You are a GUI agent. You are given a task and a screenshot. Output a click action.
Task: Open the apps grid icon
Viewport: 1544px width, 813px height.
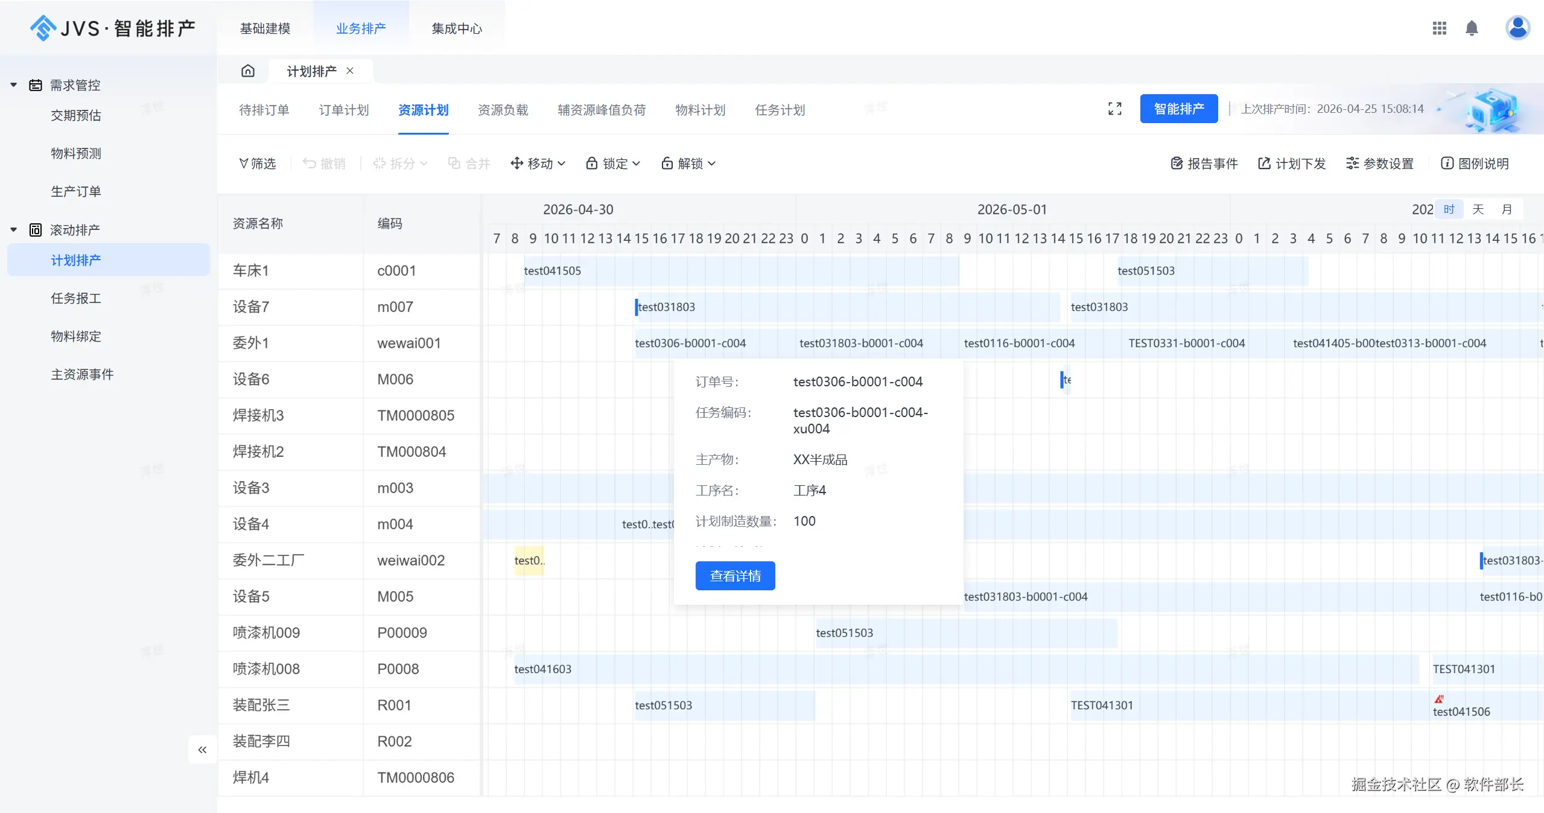click(x=1439, y=28)
